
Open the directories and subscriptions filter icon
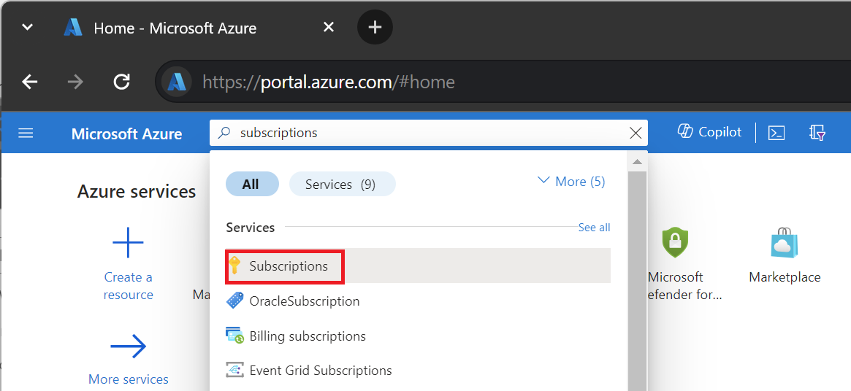pyautogui.click(x=817, y=133)
